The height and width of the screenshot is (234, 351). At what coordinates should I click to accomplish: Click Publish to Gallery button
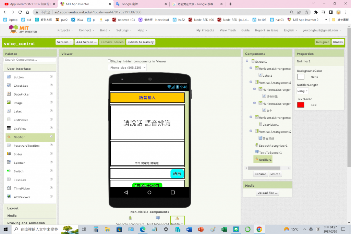(141, 42)
